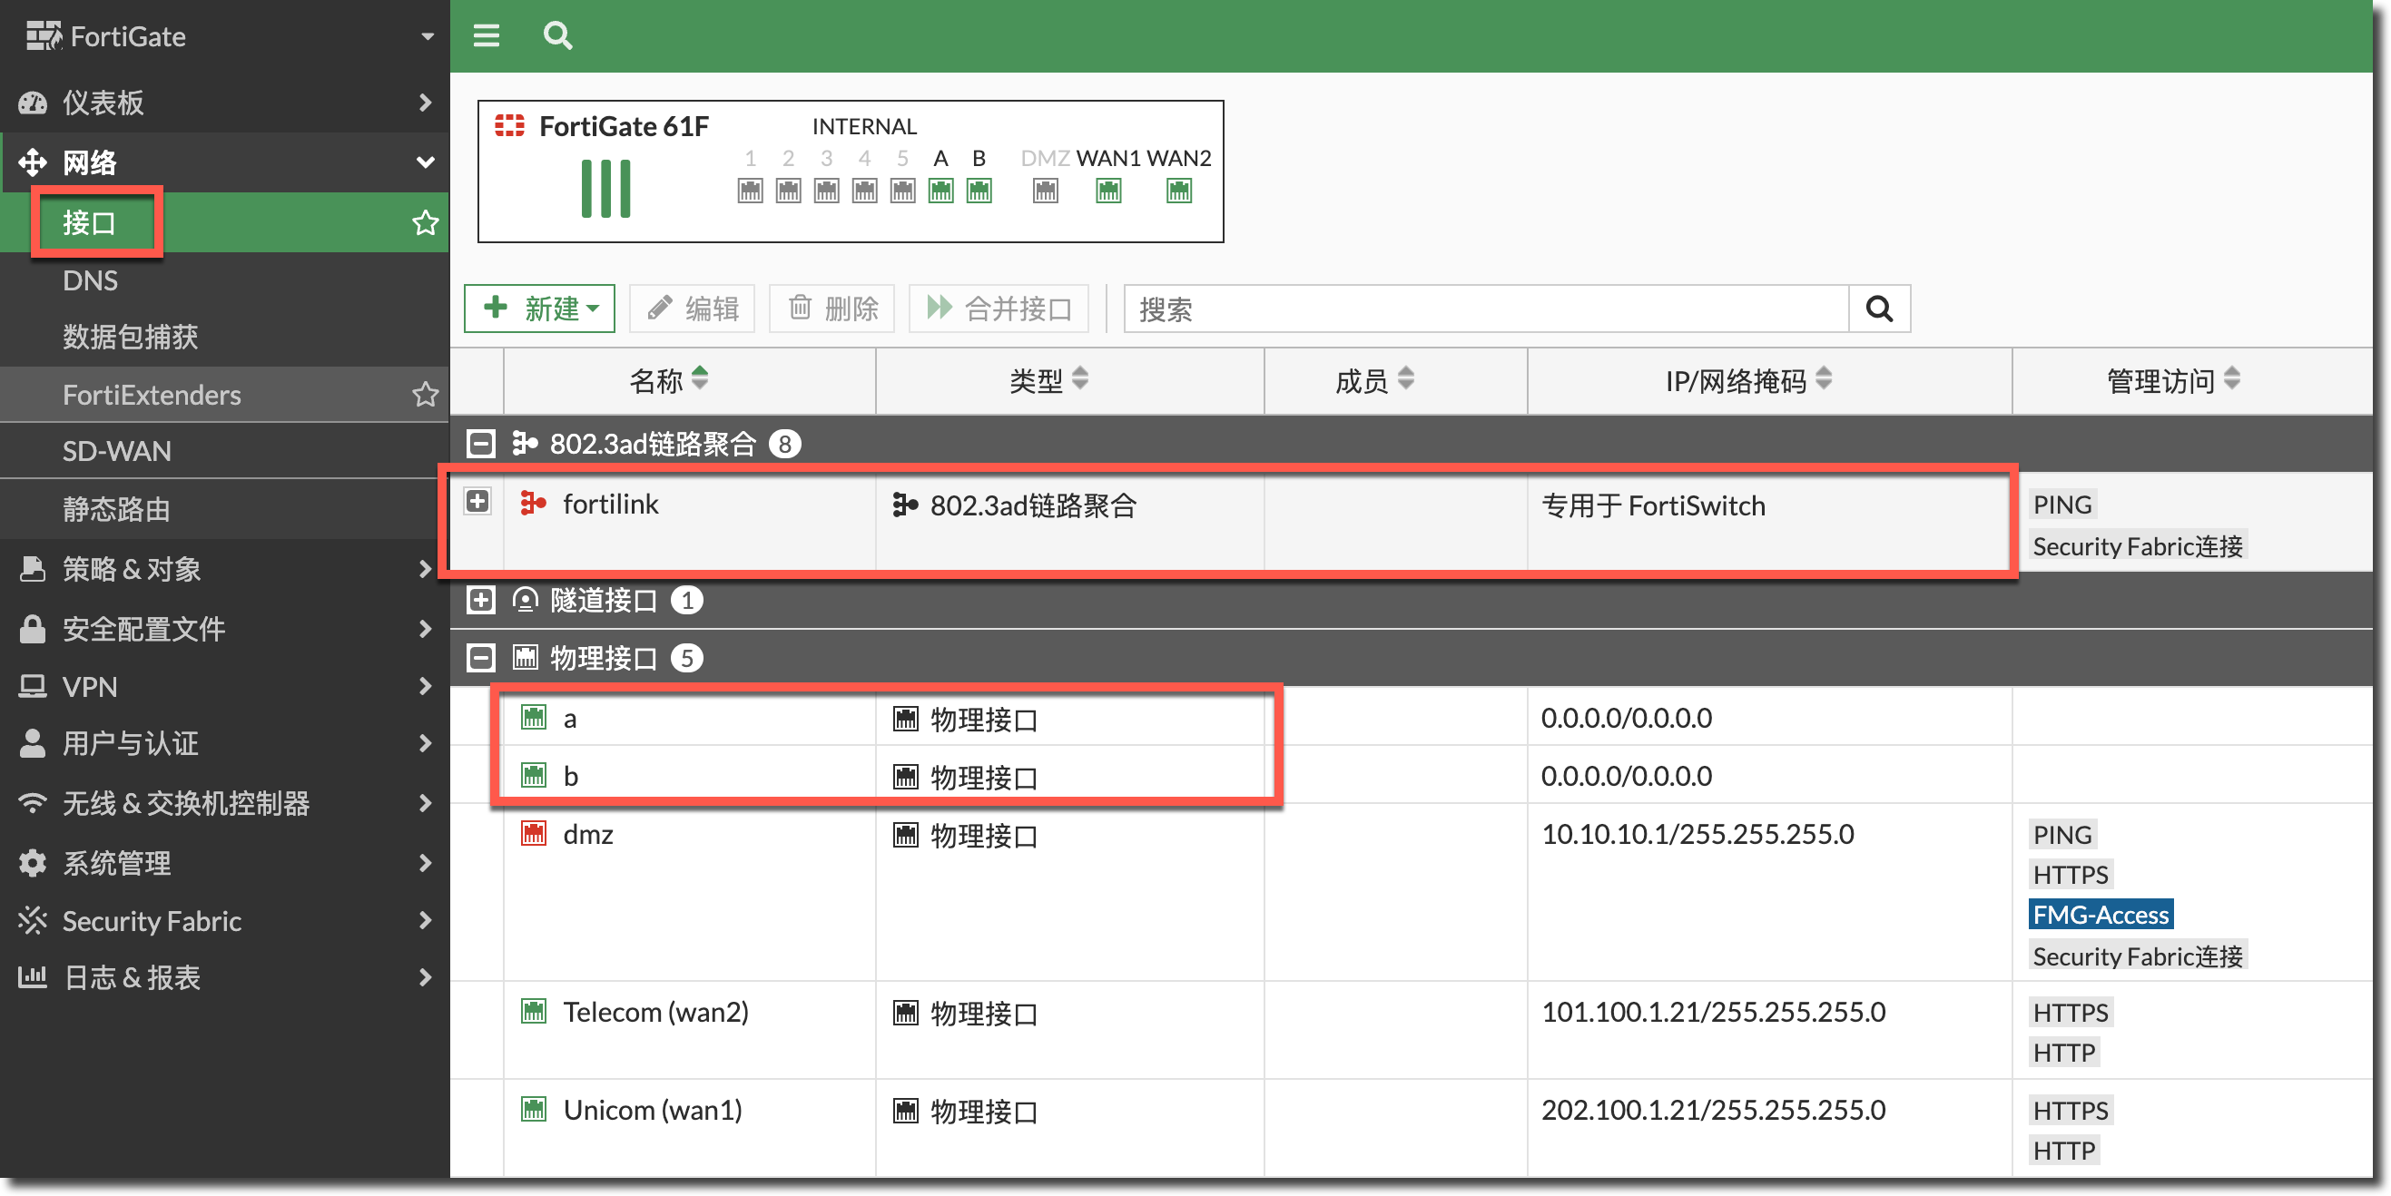
Task: Click the 编辑 button
Action: (693, 308)
